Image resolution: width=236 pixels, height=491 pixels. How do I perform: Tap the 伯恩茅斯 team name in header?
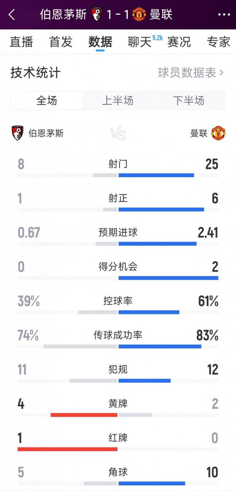pos(63,15)
